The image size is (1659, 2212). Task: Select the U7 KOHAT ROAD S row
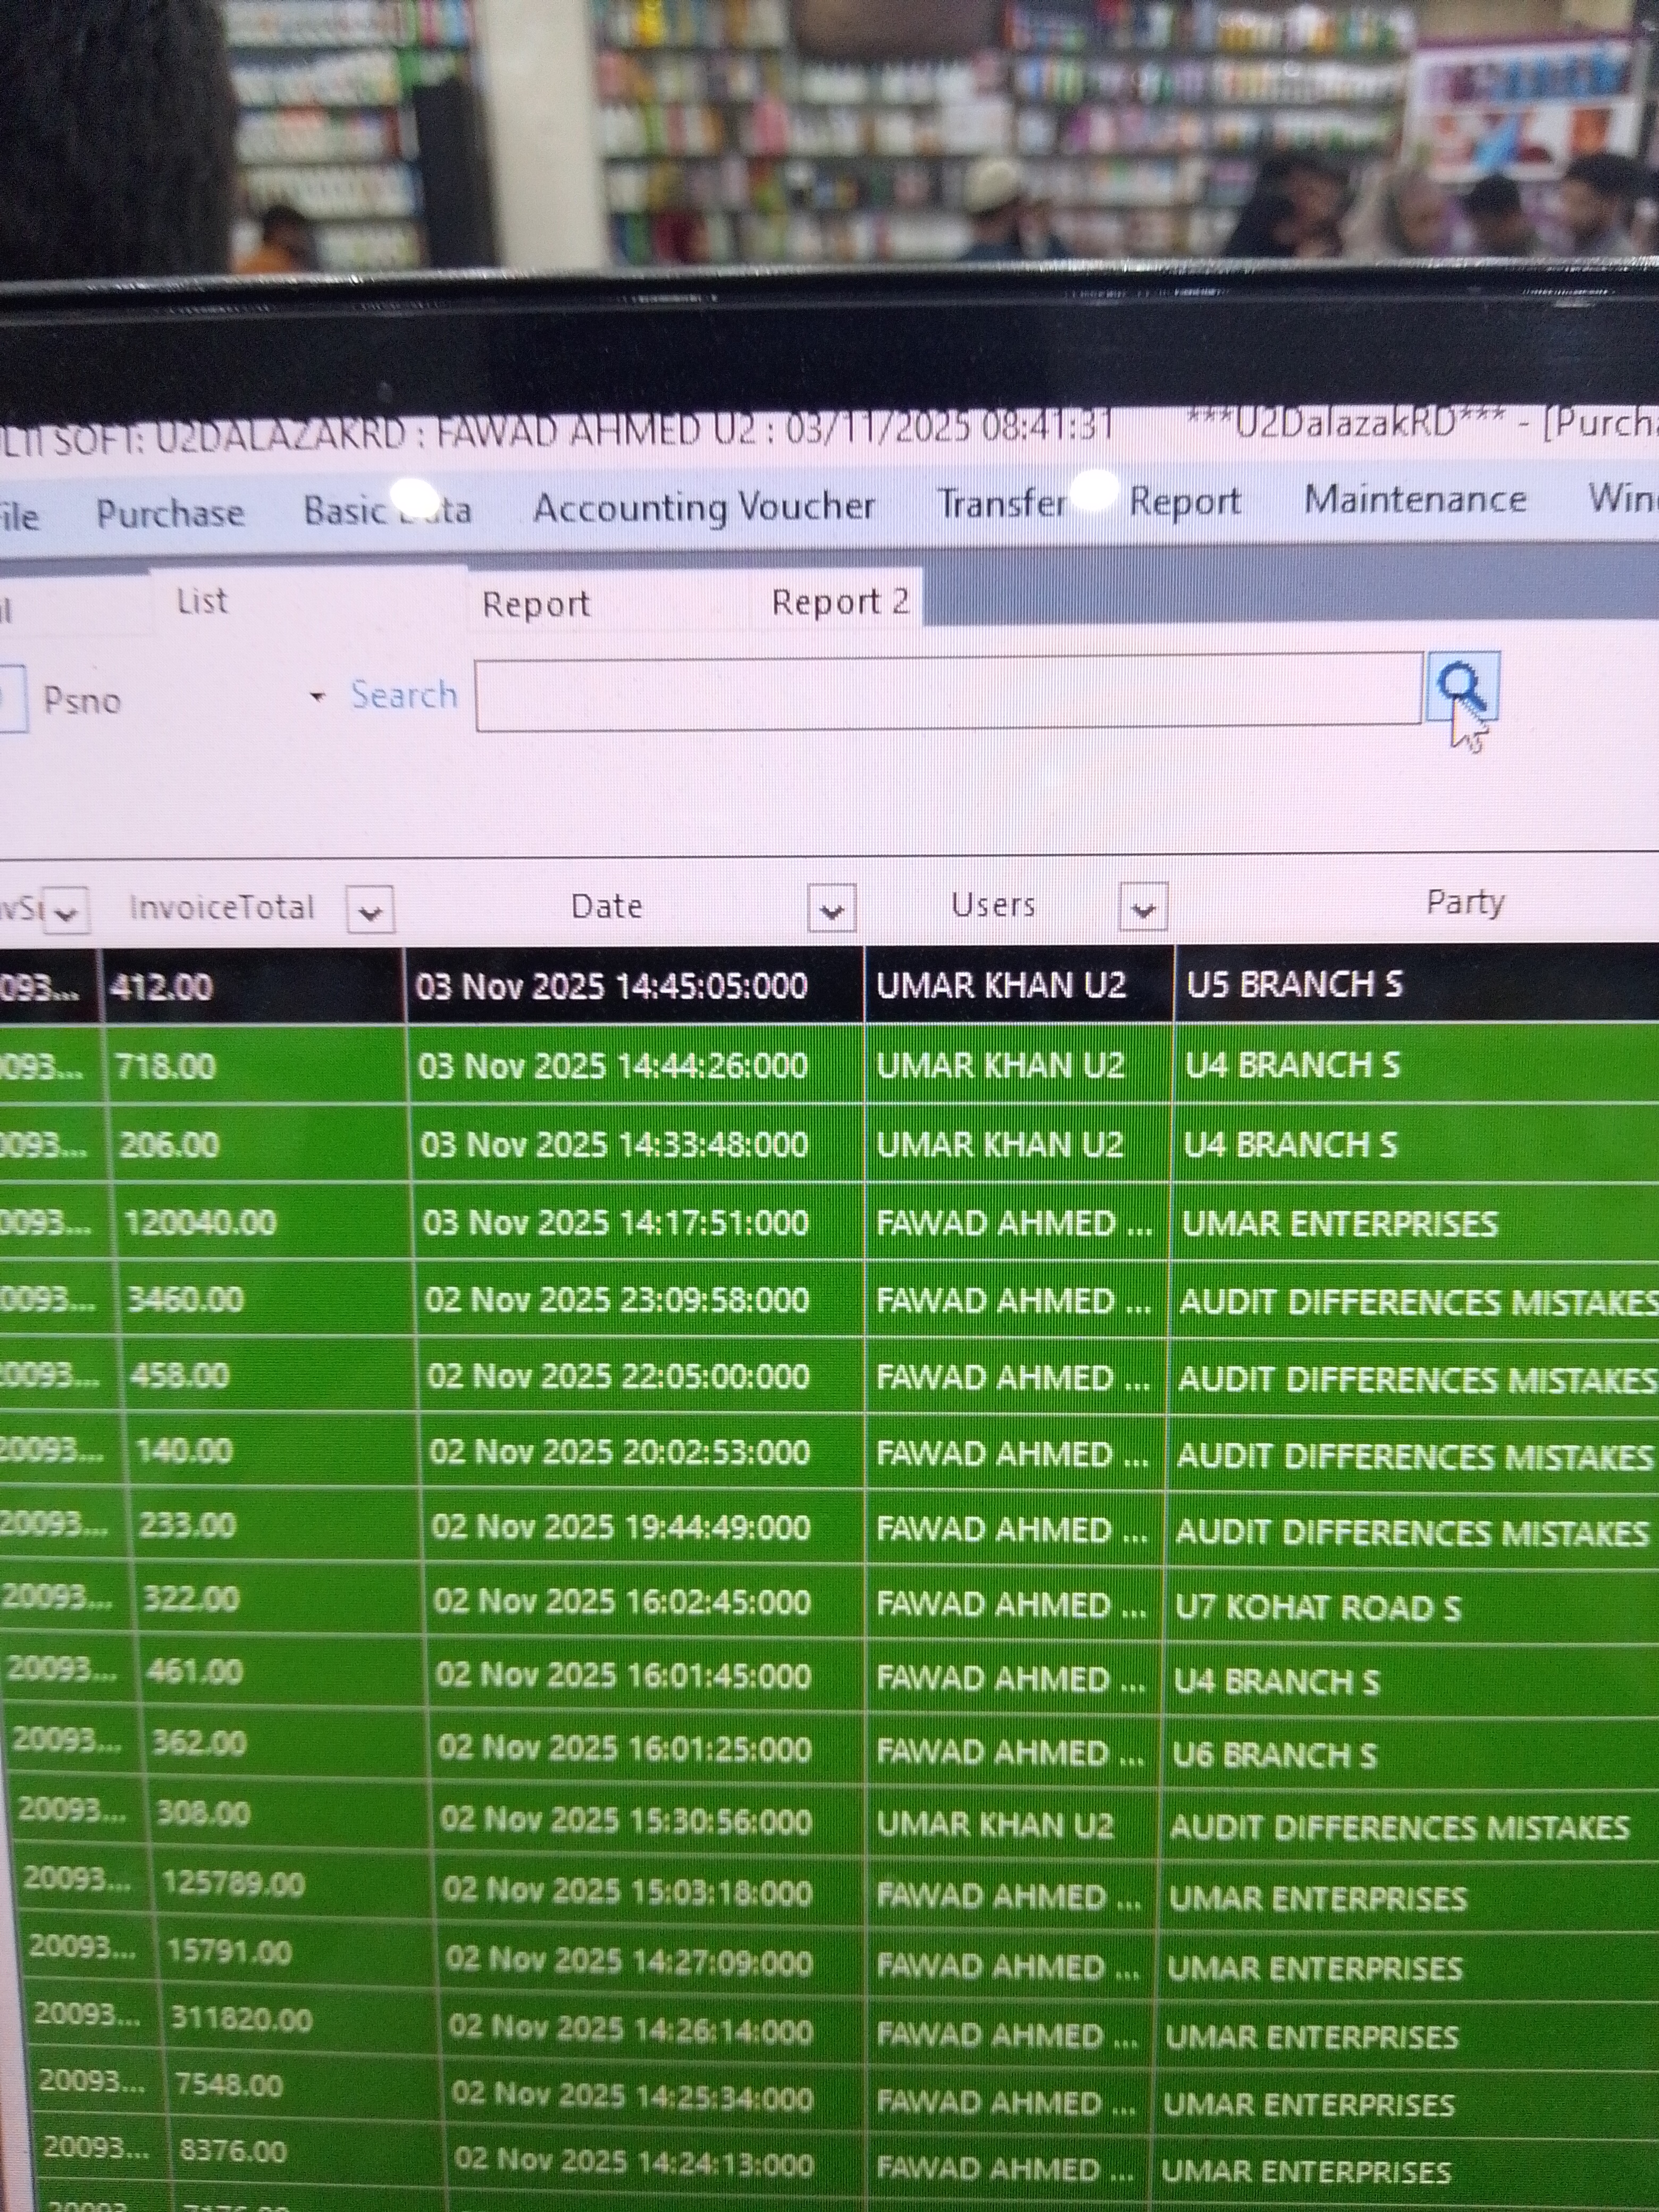pyautogui.click(x=1317, y=1607)
